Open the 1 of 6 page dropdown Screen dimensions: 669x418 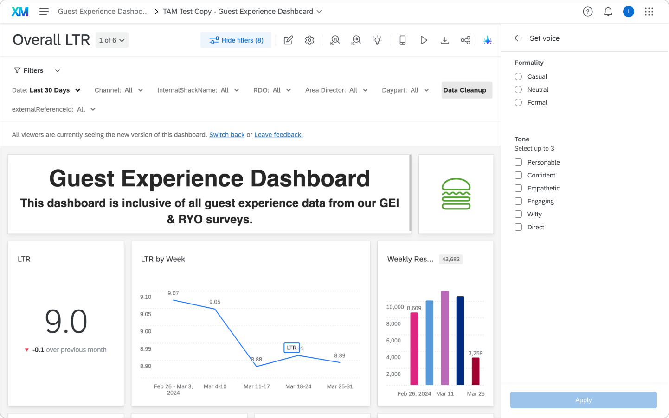point(112,40)
